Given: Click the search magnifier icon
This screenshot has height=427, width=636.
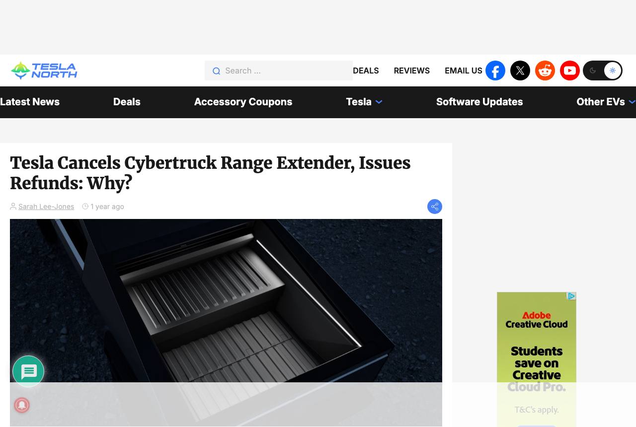Looking at the screenshot, I should [x=216, y=71].
